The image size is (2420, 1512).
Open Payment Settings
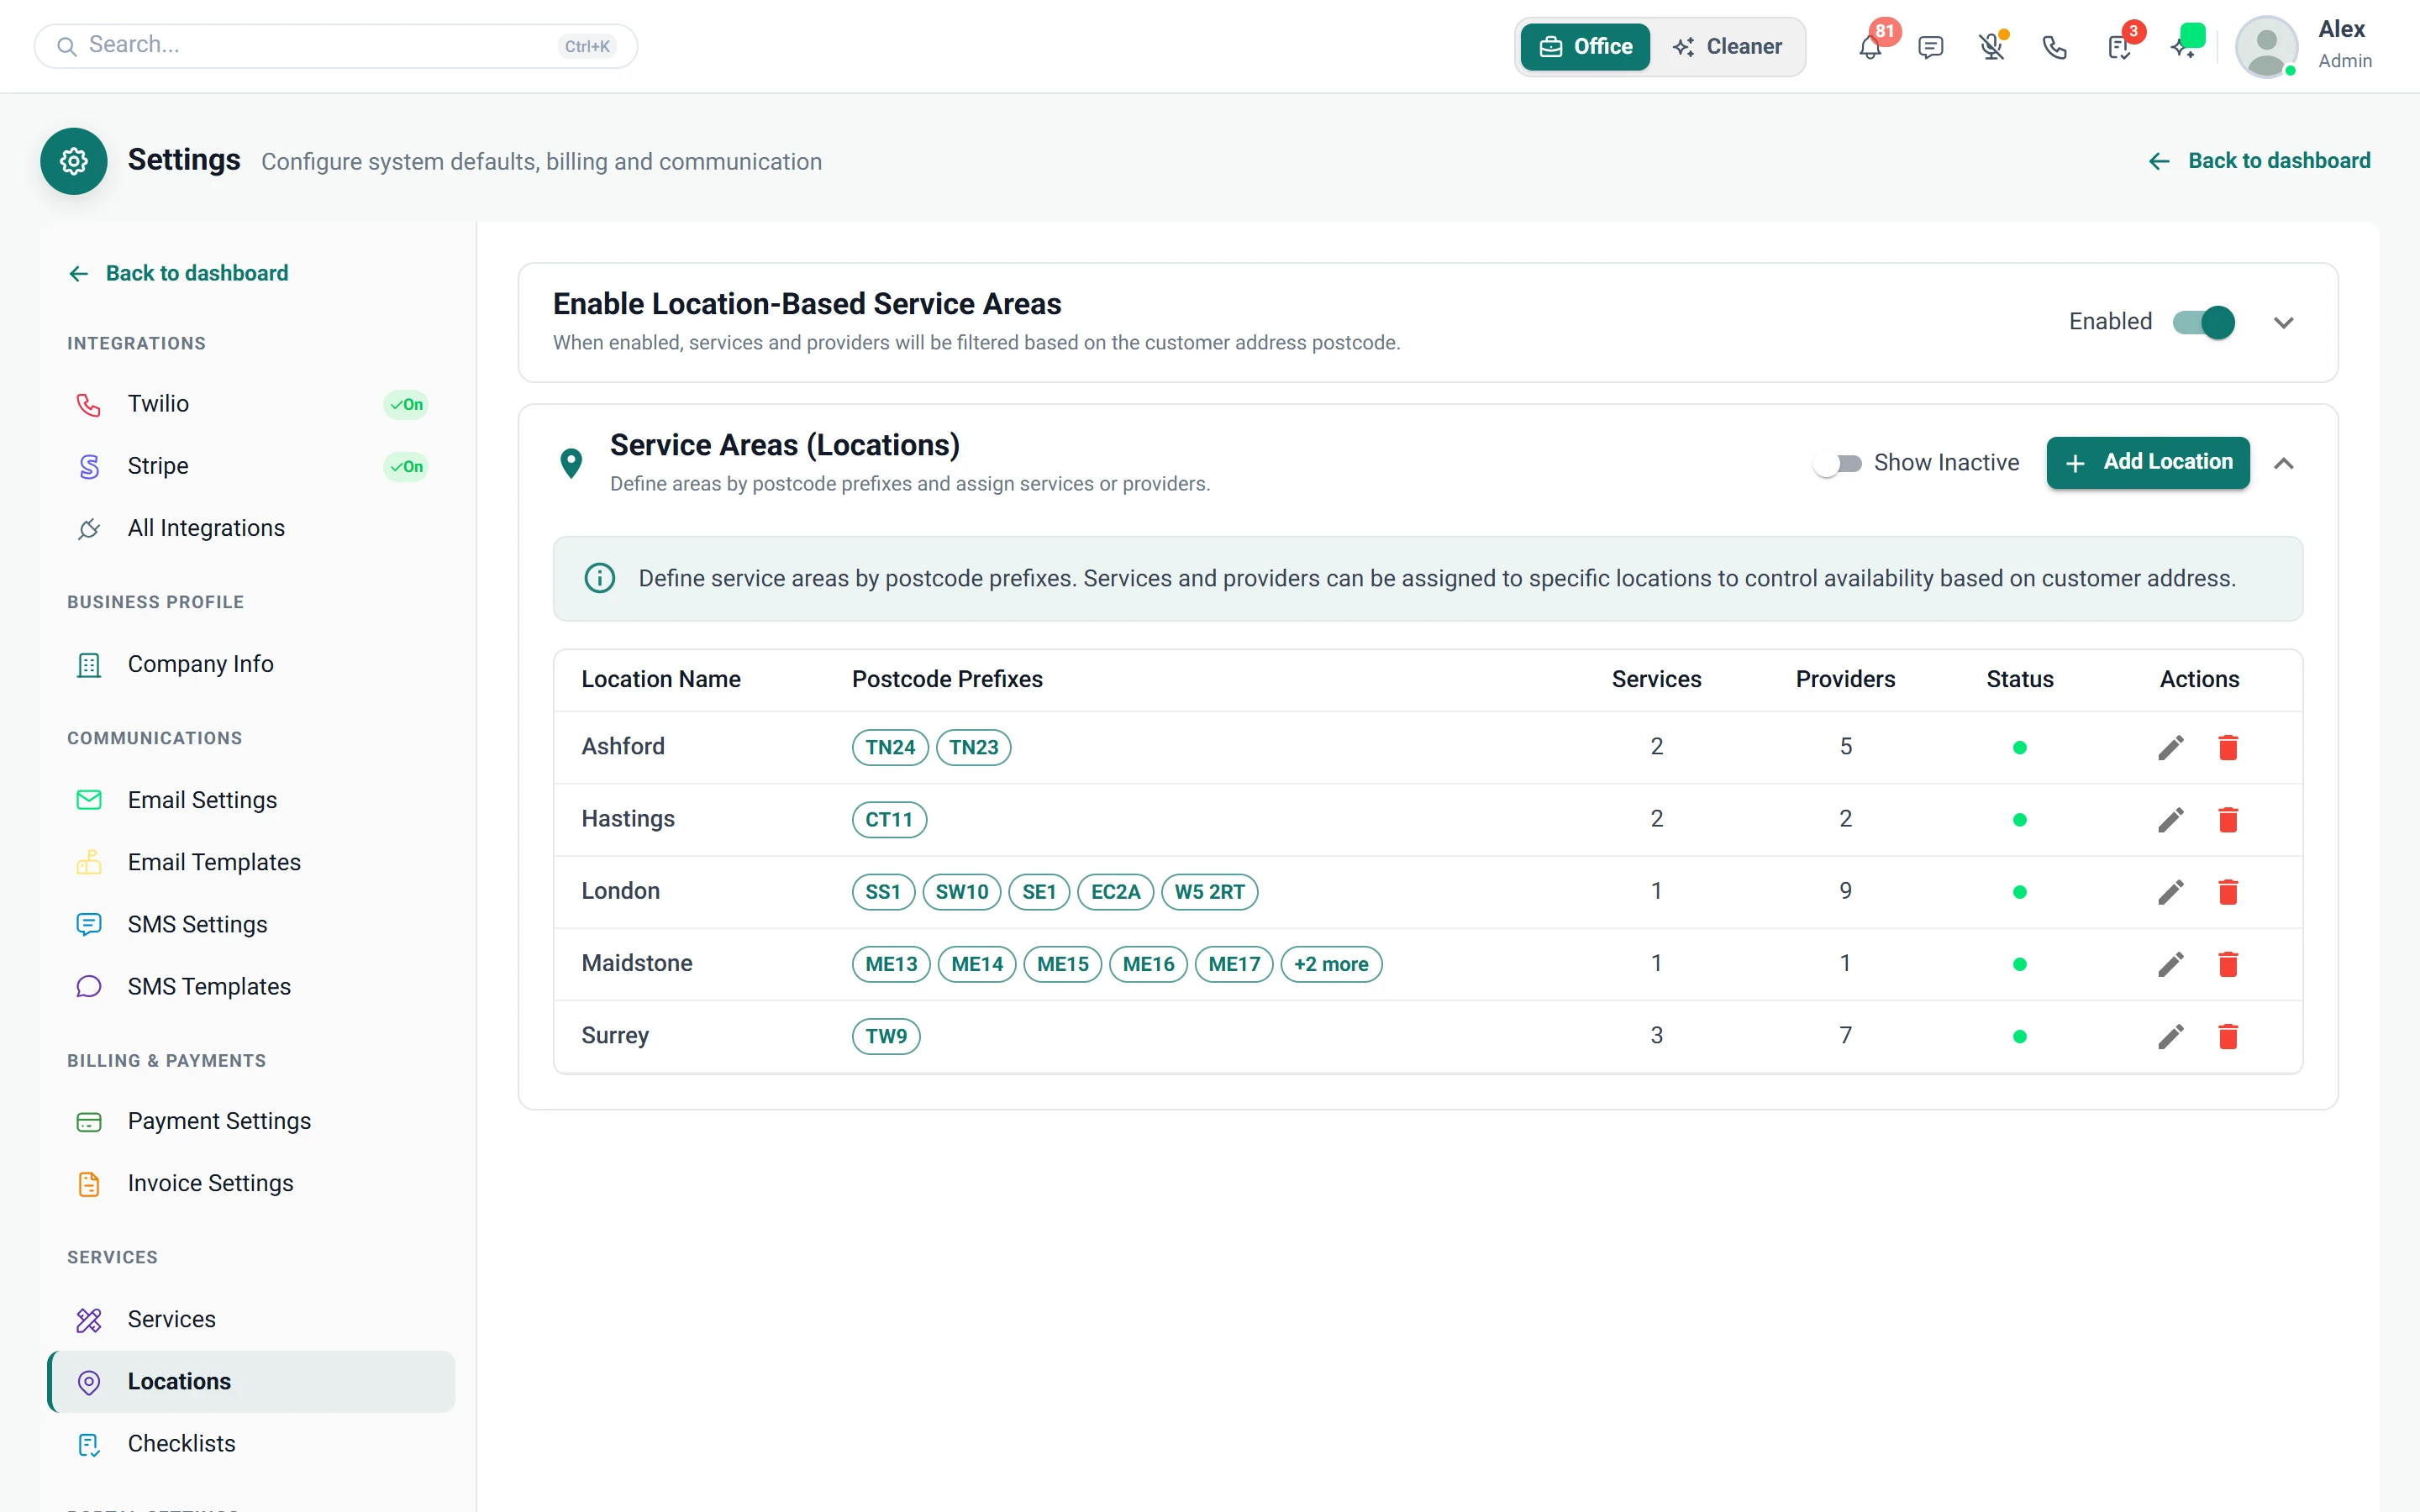[250, 1121]
